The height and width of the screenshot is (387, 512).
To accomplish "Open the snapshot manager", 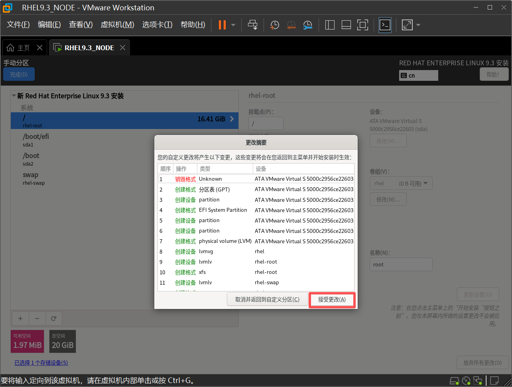I will tap(307, 25).
